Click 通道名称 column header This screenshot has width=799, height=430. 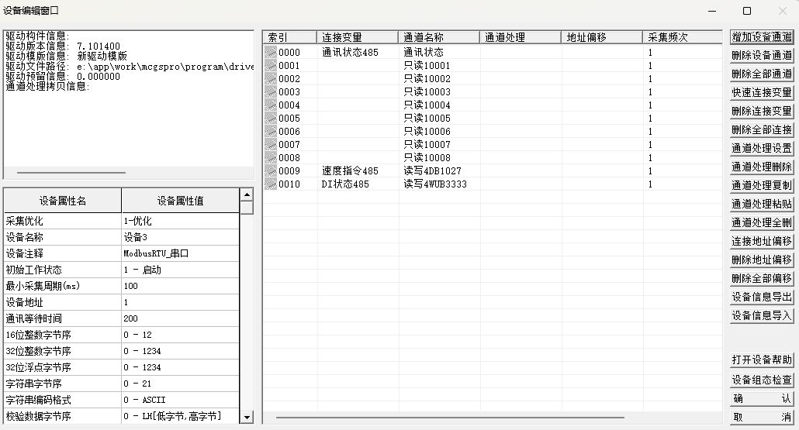pos(439,37)
